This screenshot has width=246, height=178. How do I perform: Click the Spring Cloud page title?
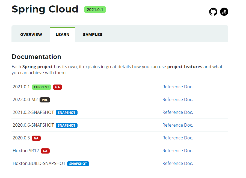coord(45,9)
